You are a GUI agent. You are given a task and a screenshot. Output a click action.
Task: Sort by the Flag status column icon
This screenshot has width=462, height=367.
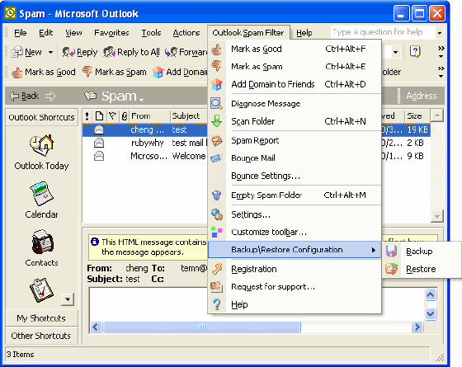point(112,116)
